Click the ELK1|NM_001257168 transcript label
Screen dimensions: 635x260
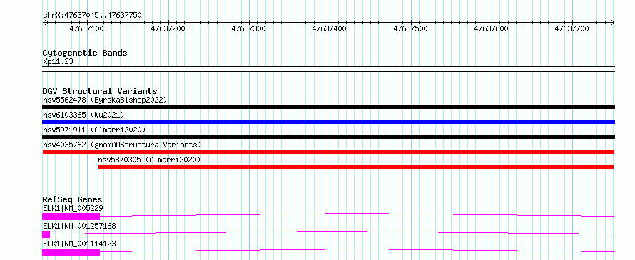pyautogui.click(x=79, y=226)
